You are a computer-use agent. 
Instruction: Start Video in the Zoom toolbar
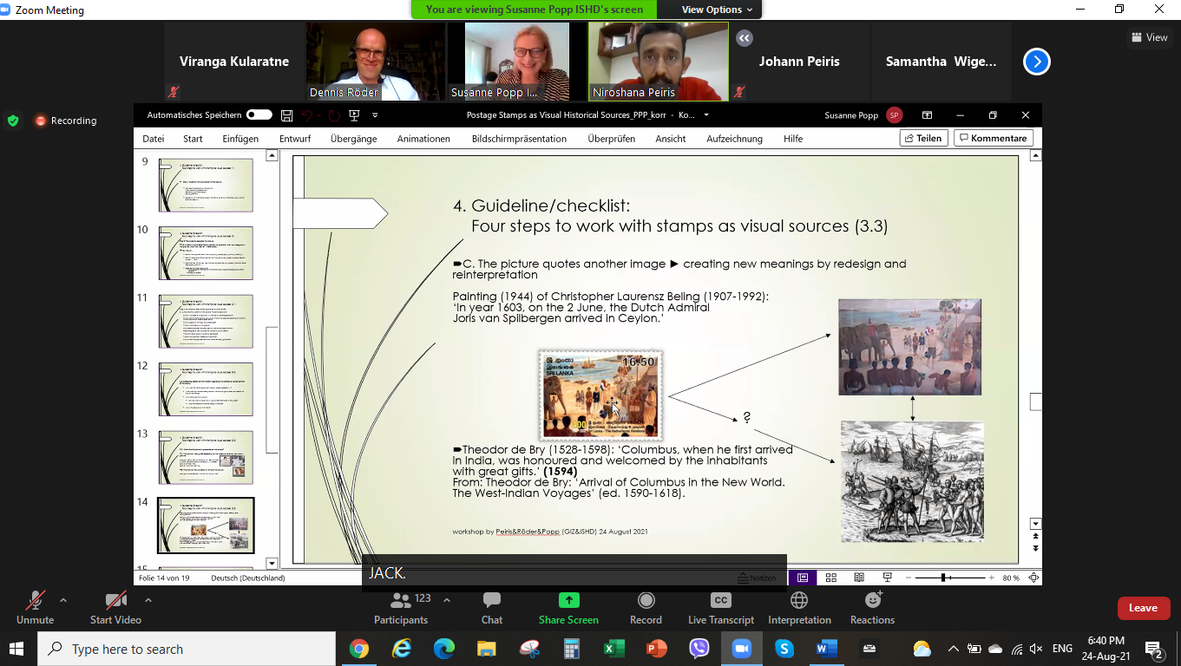[115, 607]
